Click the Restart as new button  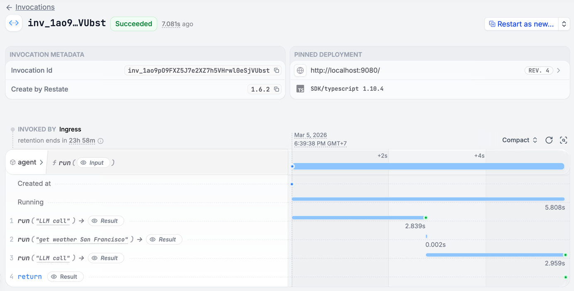pyautogui.click(x=521, y=24)
